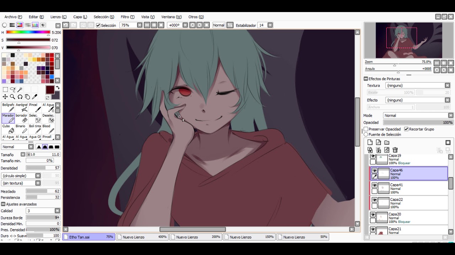Hide layer Capa22 with its eye icon

coord(374,200)
